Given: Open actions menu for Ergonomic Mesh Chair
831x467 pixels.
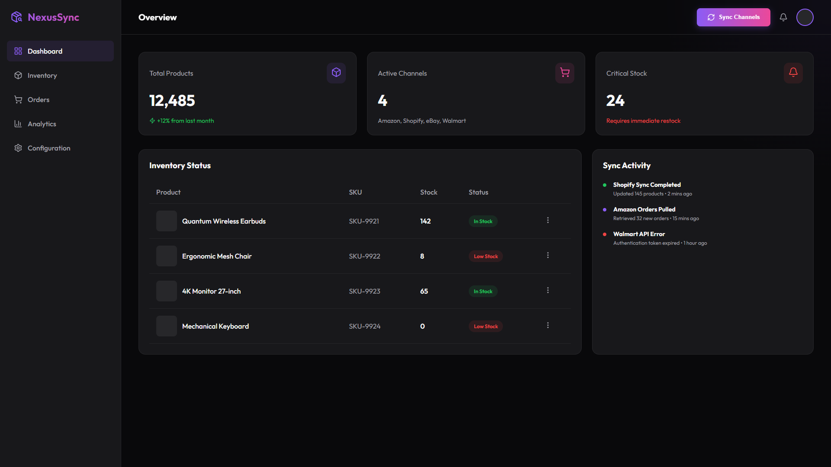Looking at the screenshot, I should point(548,255).
